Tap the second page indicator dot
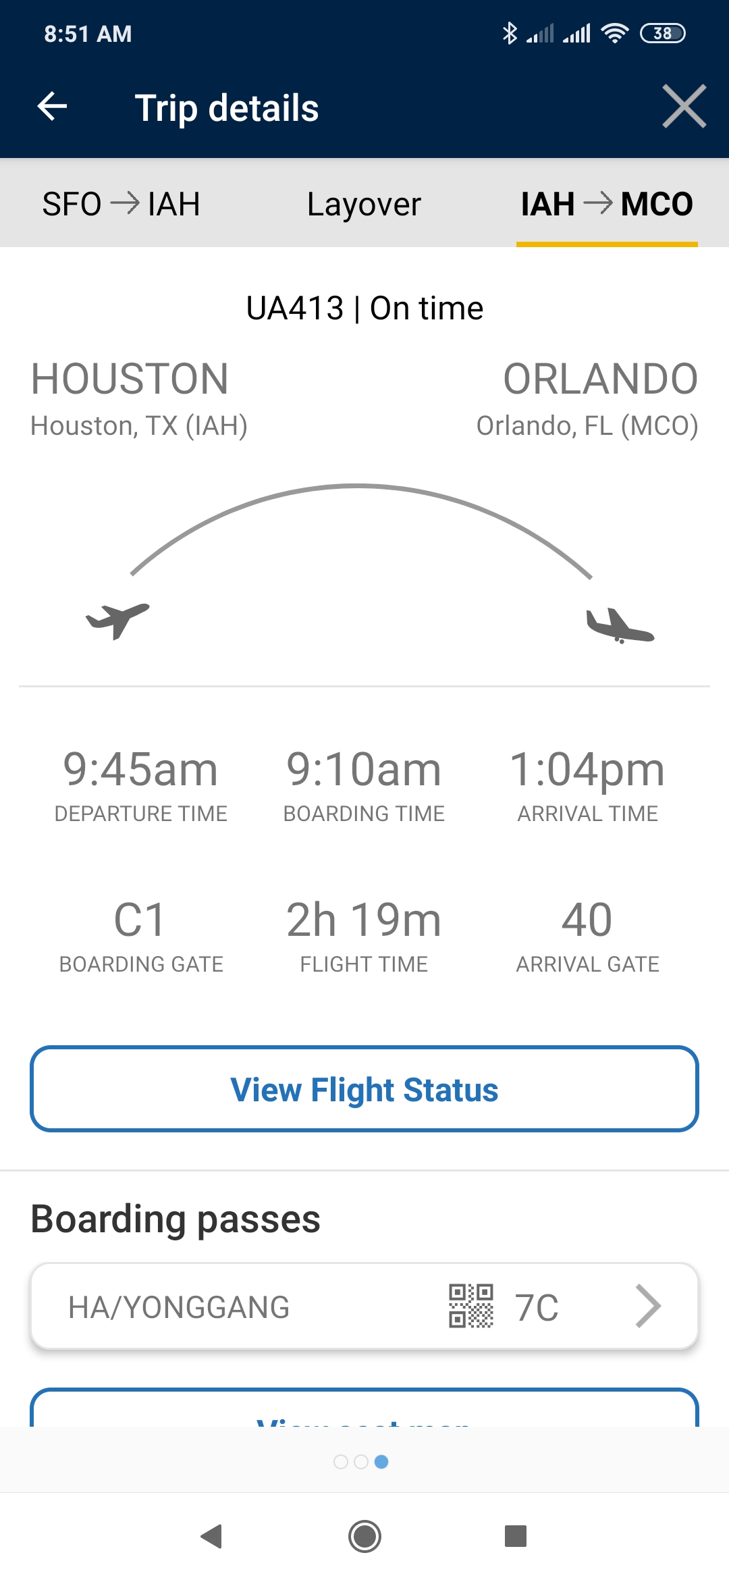 pyautogui.click(x=361, y=1462)
